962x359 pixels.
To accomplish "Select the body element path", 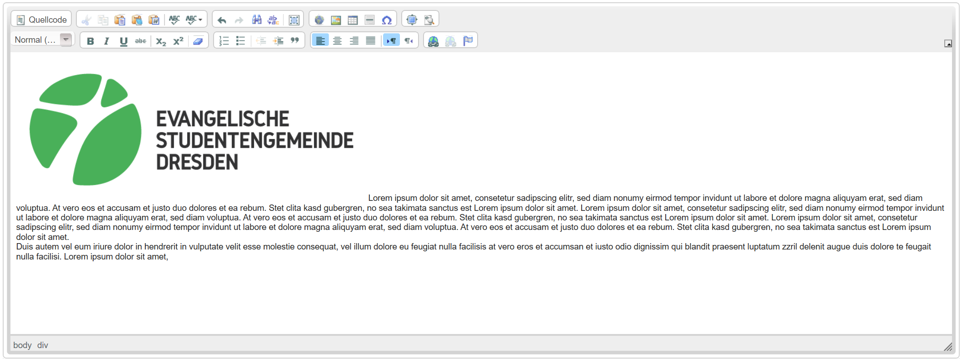I will (22, 345).
